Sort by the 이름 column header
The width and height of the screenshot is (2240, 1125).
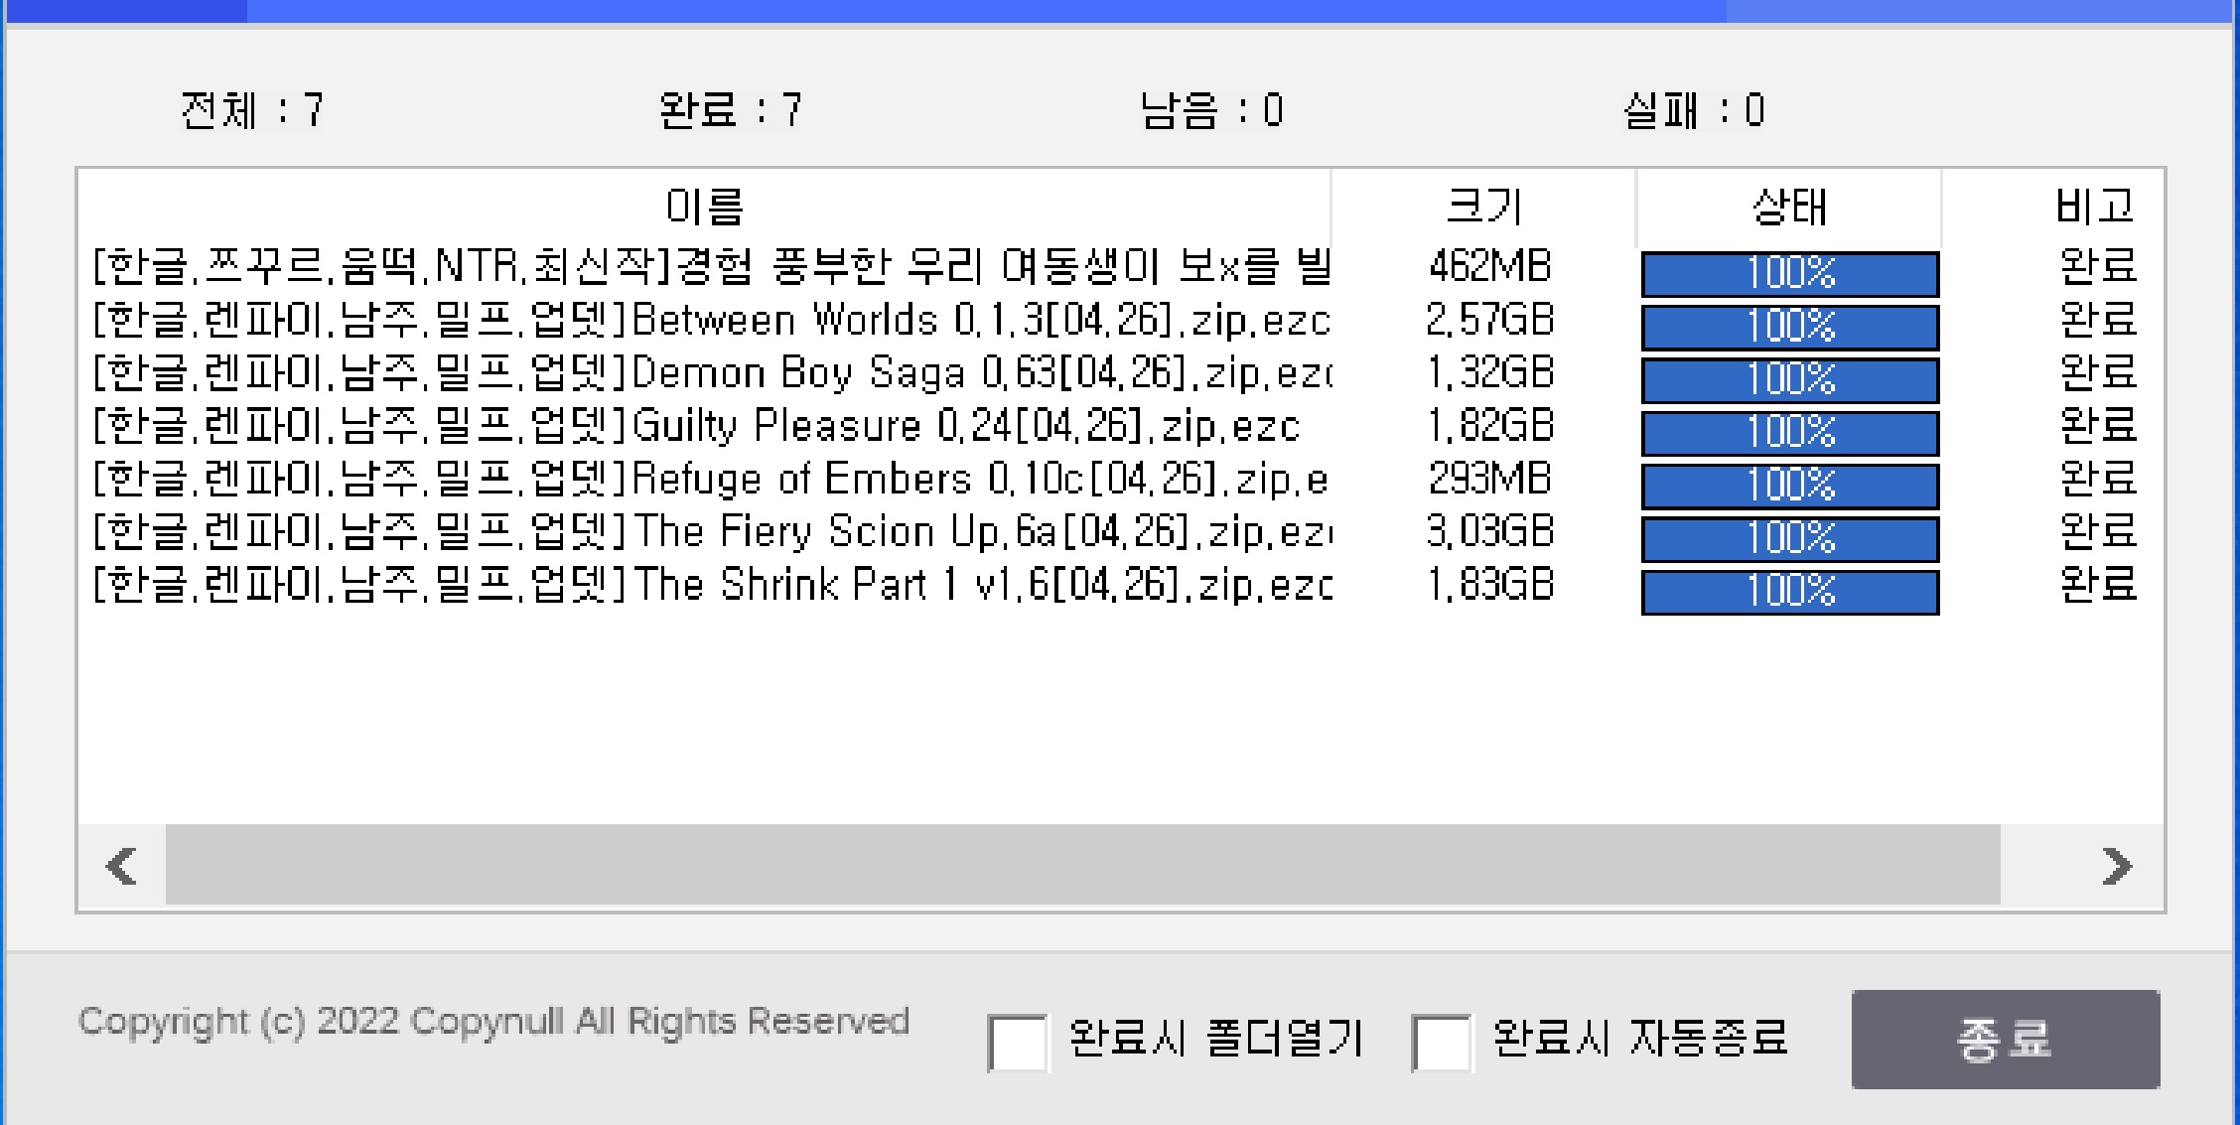click(x=704, y=207)
